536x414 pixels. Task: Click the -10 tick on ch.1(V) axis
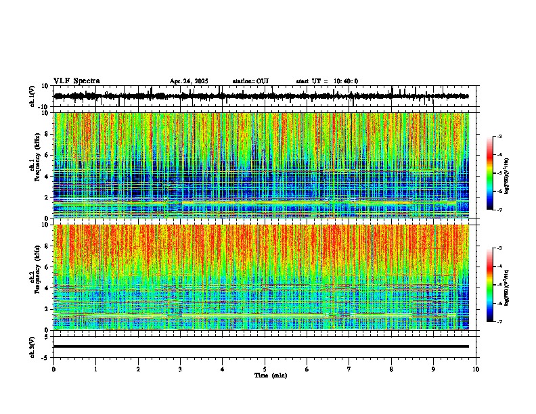(x=43, y=107)
